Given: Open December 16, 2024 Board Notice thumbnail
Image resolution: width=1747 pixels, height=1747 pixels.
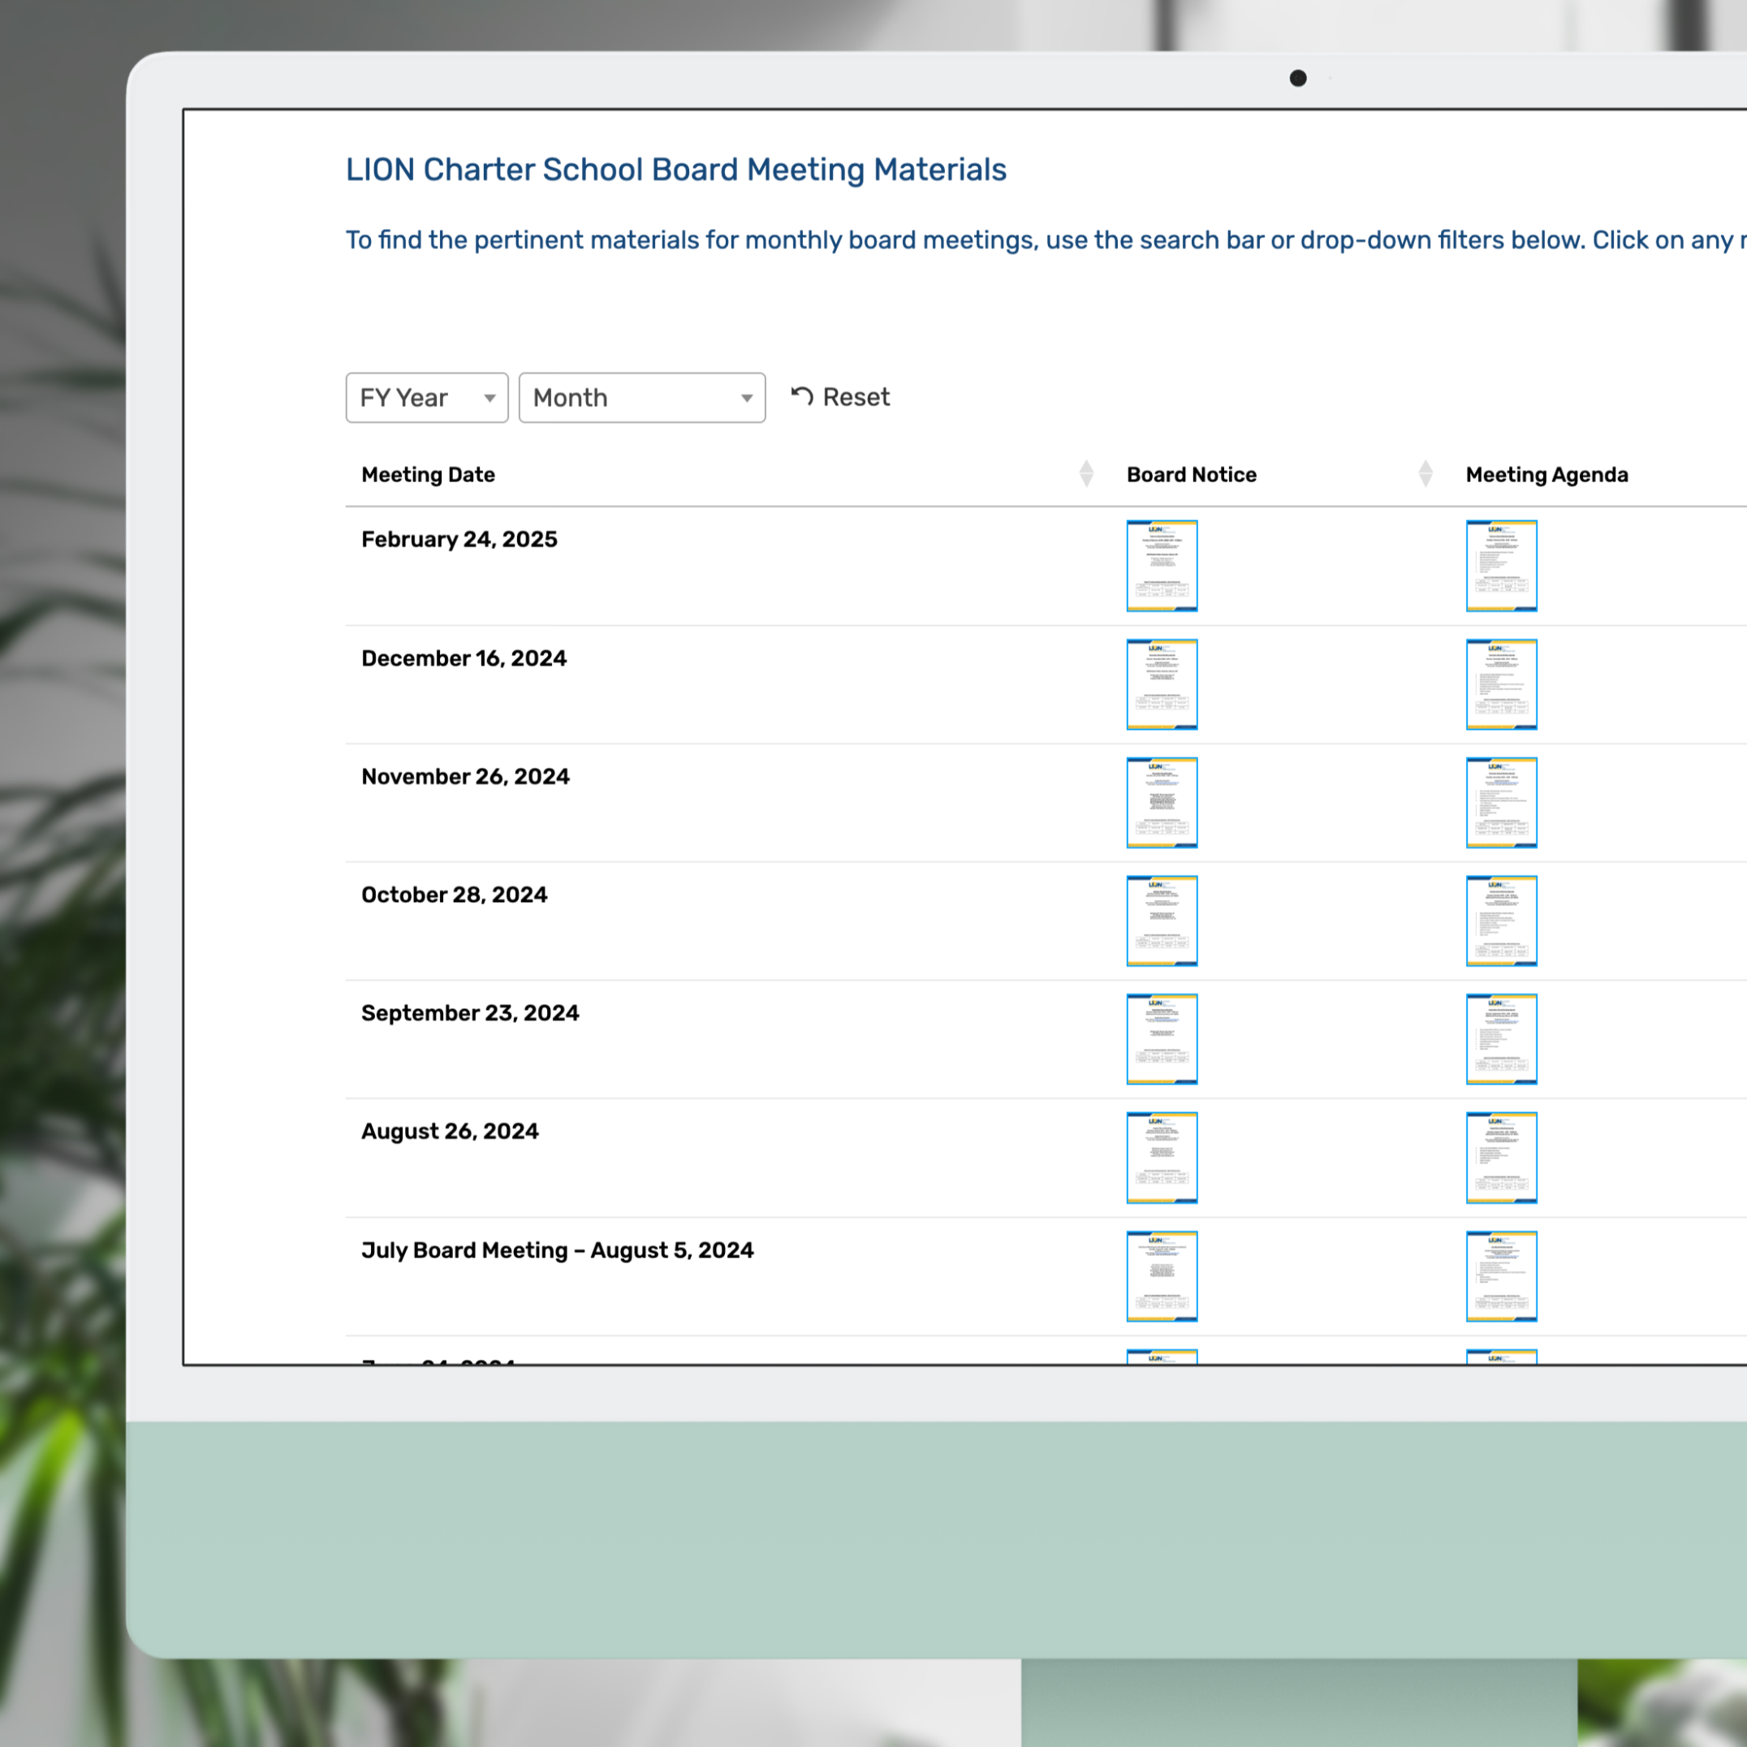Looking at the screenshot, I should (1161, 684).
